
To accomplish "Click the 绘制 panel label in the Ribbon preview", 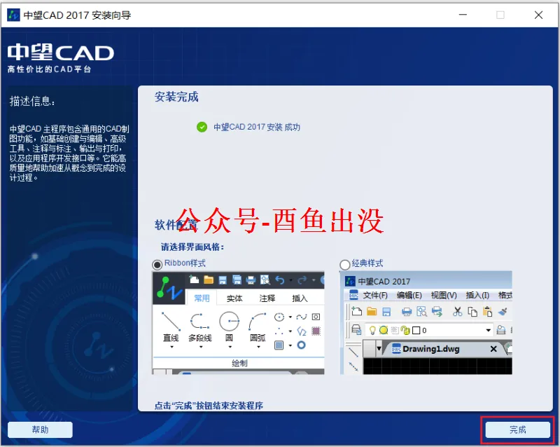I will [239, 364].
